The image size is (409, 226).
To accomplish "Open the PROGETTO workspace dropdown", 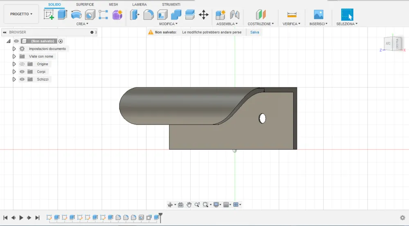I will pos(21,14).
